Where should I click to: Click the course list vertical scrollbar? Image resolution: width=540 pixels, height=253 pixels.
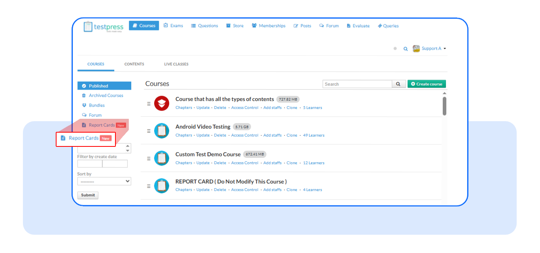coord(444,106)
